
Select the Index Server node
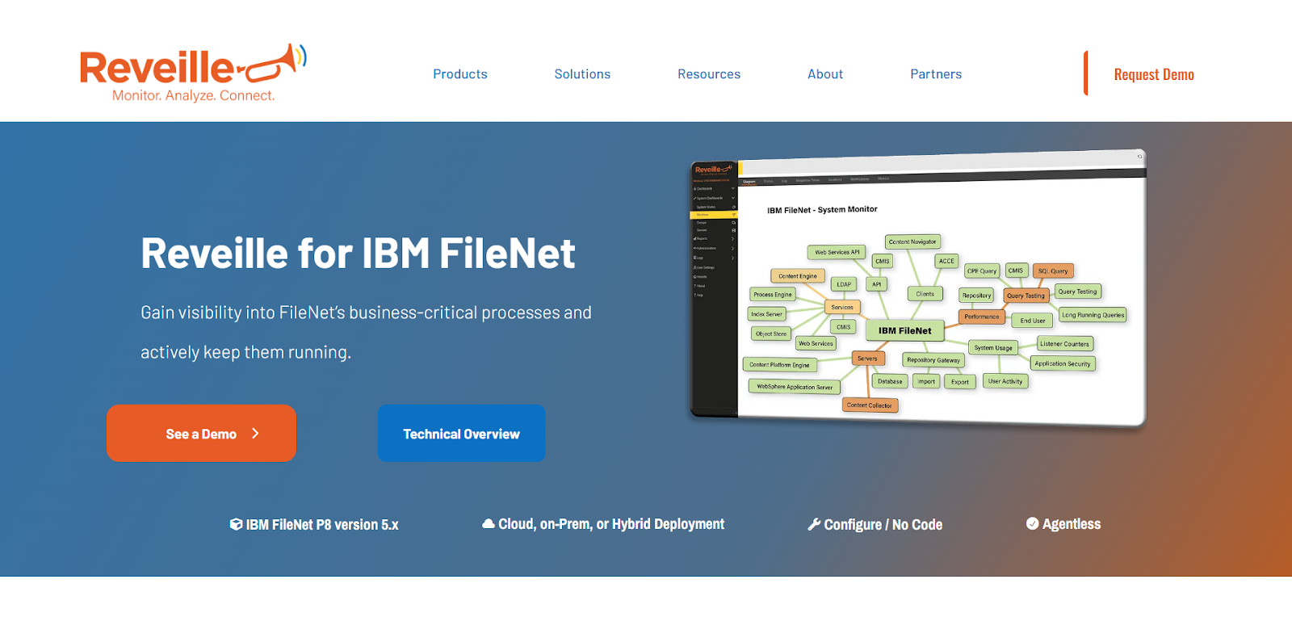click(x=767, y=314)
